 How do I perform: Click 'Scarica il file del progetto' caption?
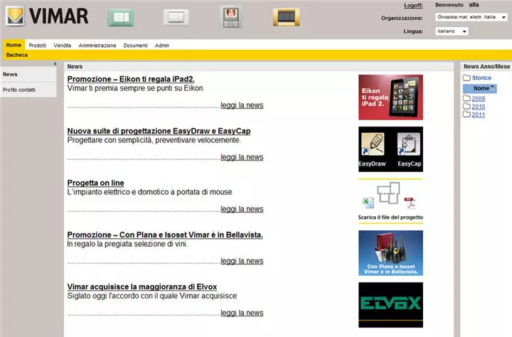click(390, 217)
